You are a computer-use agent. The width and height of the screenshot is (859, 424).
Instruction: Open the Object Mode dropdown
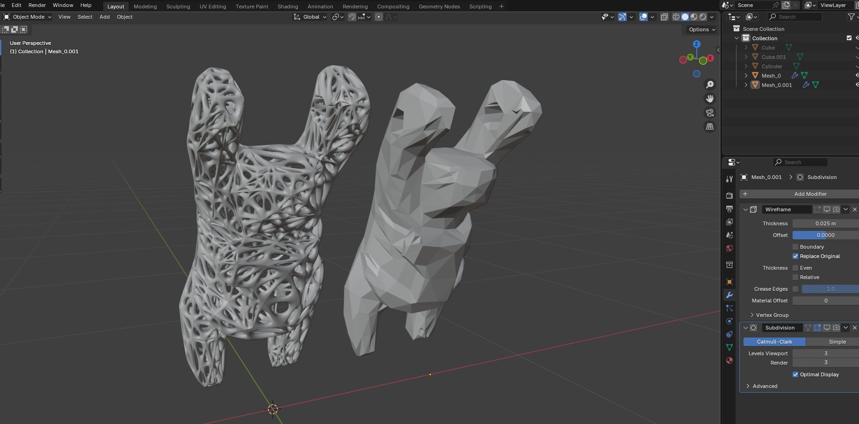pos(28,17)
